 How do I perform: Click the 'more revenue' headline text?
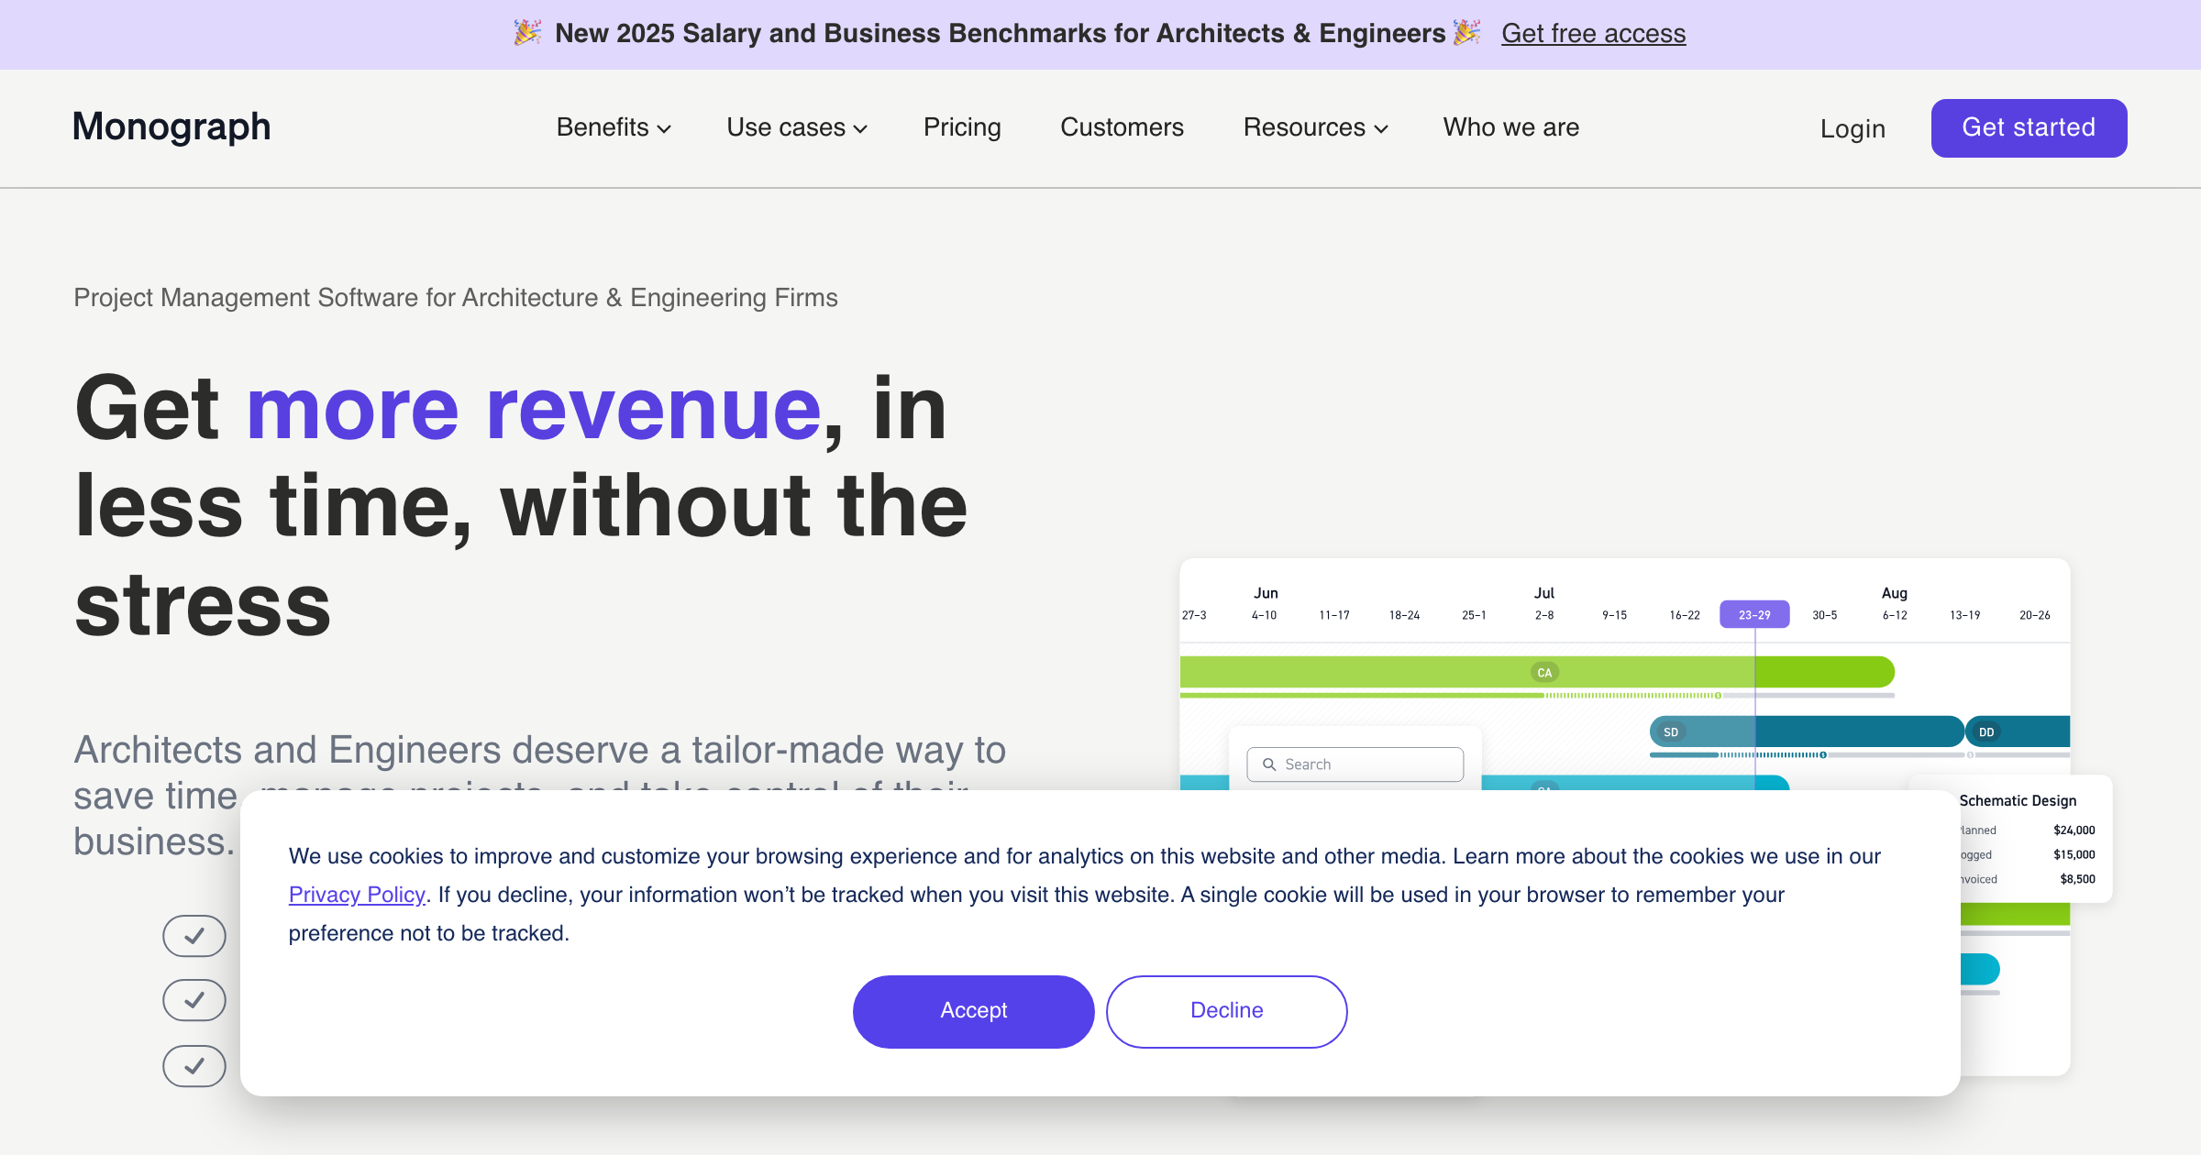534,409
